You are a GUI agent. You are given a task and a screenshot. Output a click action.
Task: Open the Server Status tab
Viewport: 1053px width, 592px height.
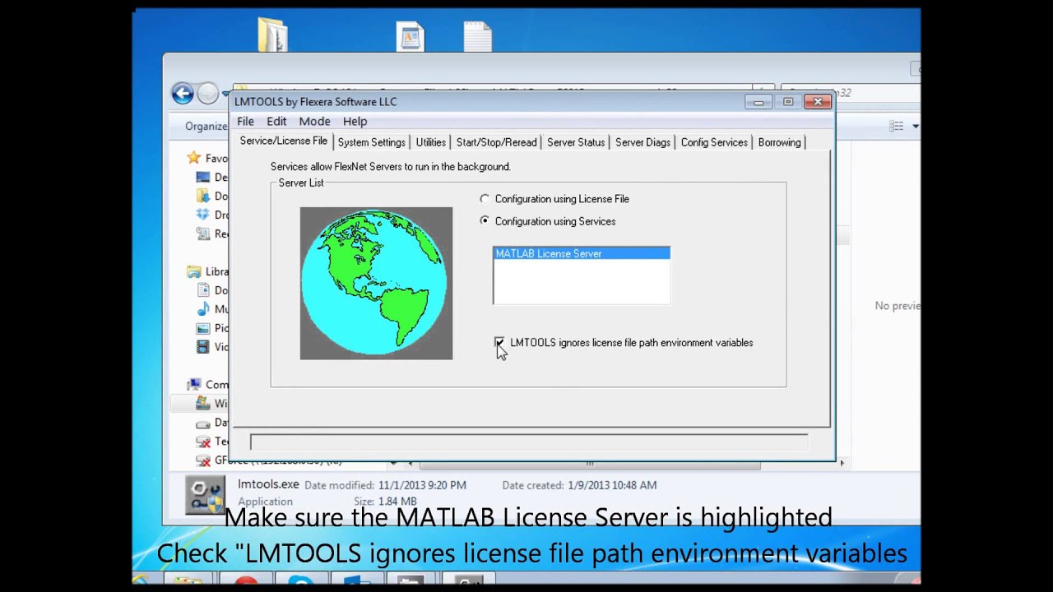tap(576, 142)
